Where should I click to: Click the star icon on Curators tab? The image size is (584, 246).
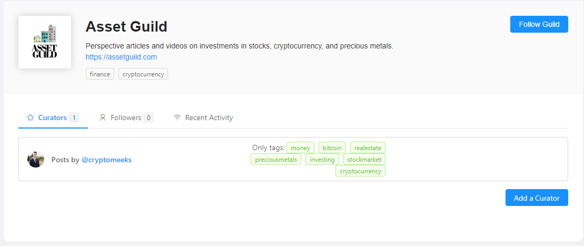tap(31, 118)
